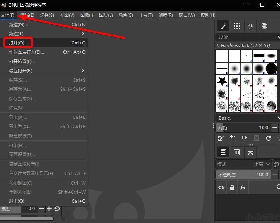Screen dimensions: 280x223
Task: Open the 工具(T) menu
Action: point(146,15)
